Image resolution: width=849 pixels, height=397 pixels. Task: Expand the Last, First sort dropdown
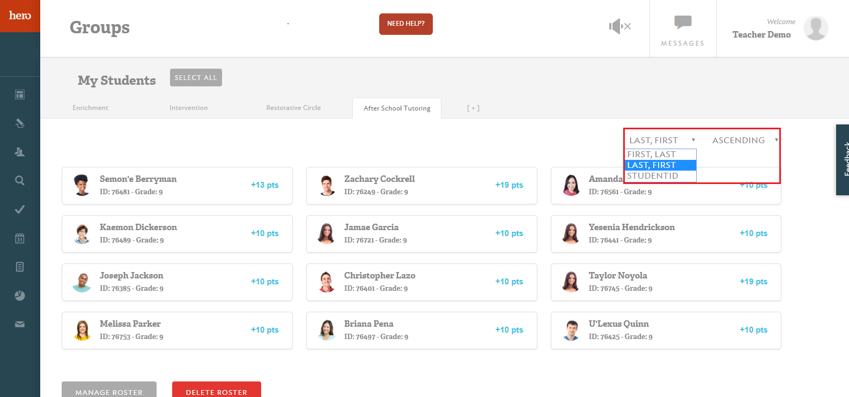661,140
